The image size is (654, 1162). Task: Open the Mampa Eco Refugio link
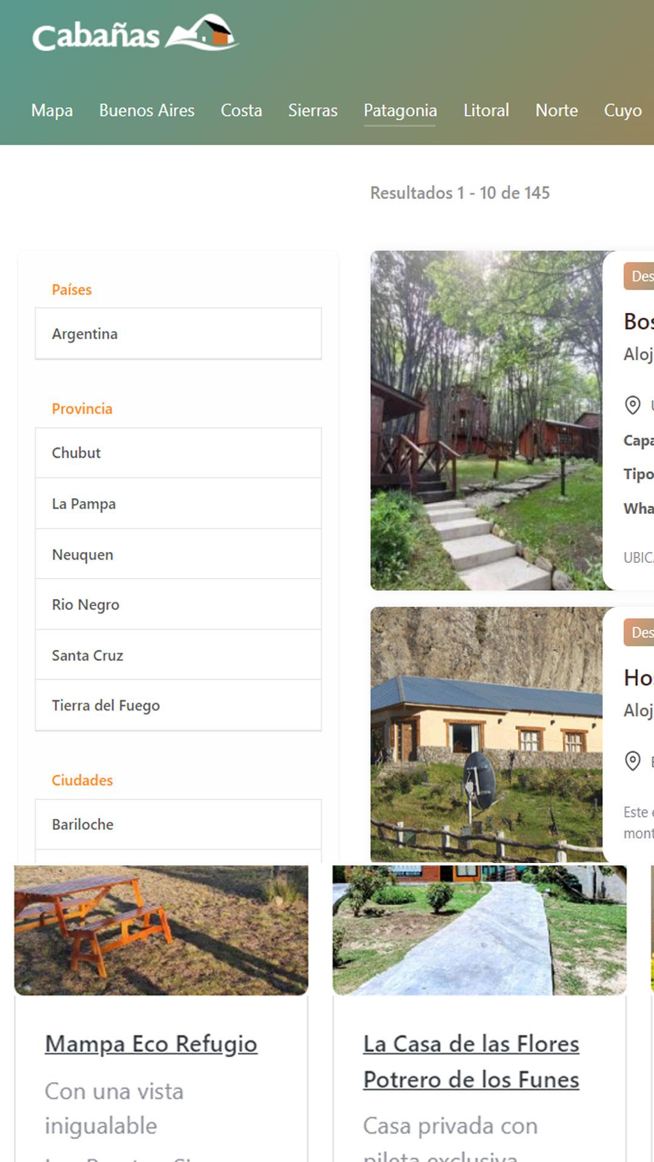point(151,1044)
